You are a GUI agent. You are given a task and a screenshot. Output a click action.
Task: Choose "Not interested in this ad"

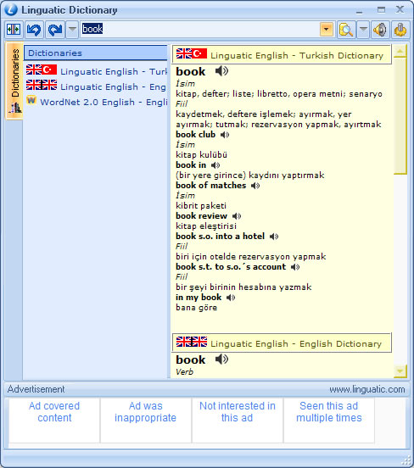(x=238, y=420)
